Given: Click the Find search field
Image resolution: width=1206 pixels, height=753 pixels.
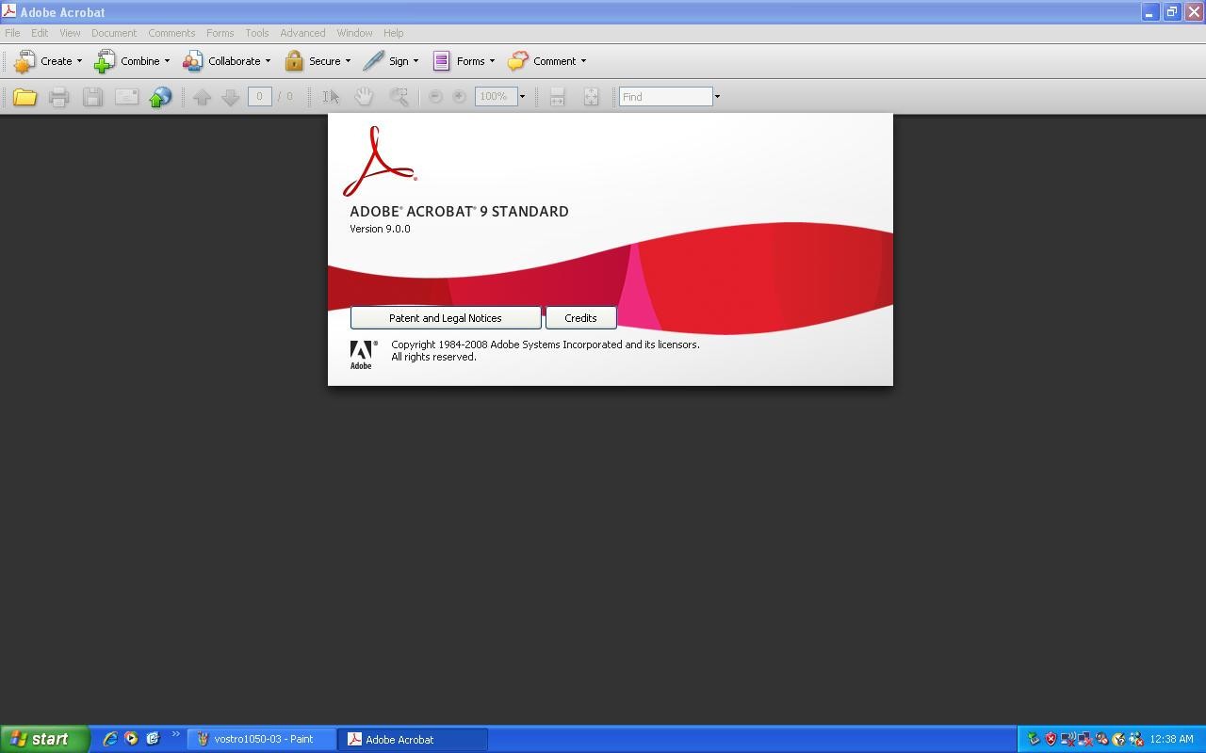Looking at the screenshot, I should [x=665, y=97].
